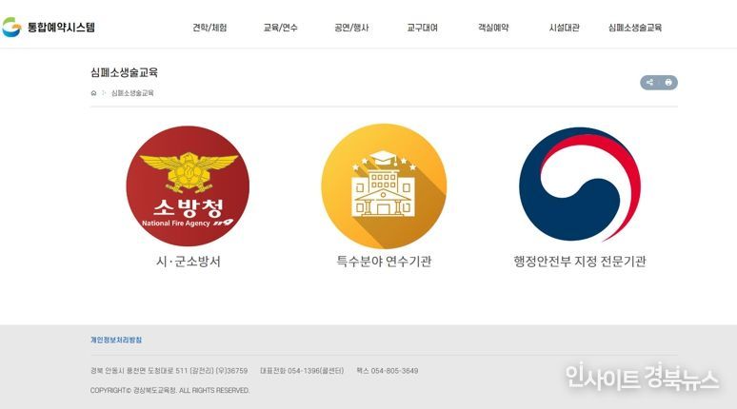This screenshot has width=737, height=409.
Task: Click the 심폐소생술교육 breadcrumb text
Action: (x=132, y=93)
